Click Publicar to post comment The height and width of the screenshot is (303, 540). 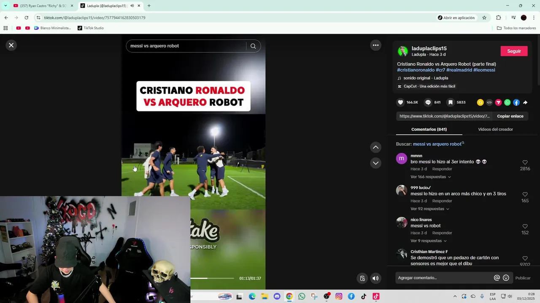pos(523,278)
